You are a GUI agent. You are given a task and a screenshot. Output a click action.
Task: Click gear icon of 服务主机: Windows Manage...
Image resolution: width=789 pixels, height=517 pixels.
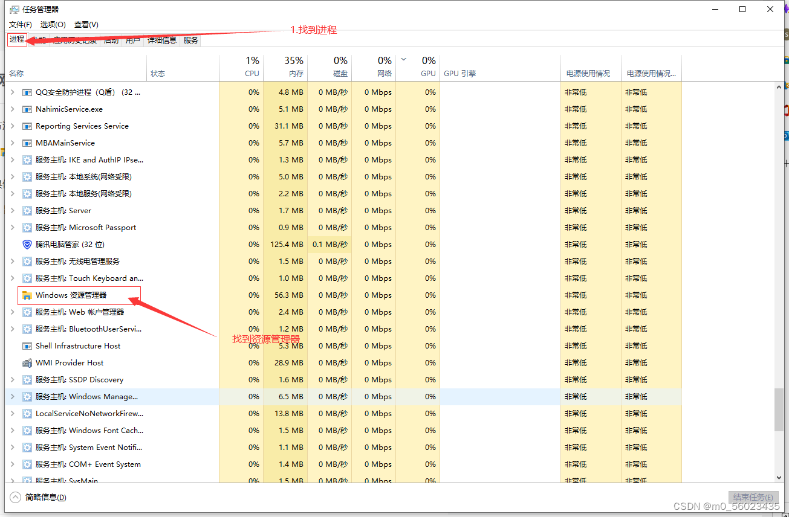[x=27, y=397]
